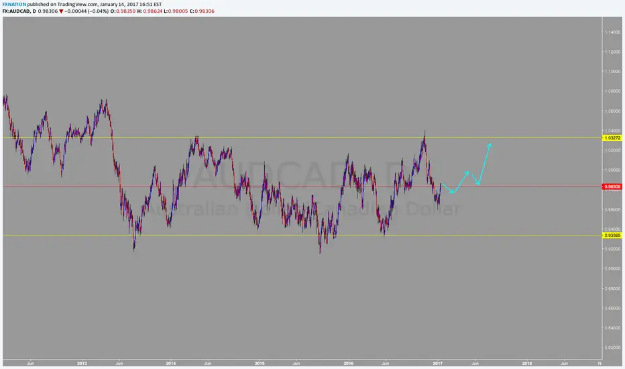Click the 2018 time axis label
Screen dimensions: 625x369
(x=527, y=364)
